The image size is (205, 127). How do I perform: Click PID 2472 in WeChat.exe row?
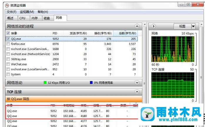(56, 64)
